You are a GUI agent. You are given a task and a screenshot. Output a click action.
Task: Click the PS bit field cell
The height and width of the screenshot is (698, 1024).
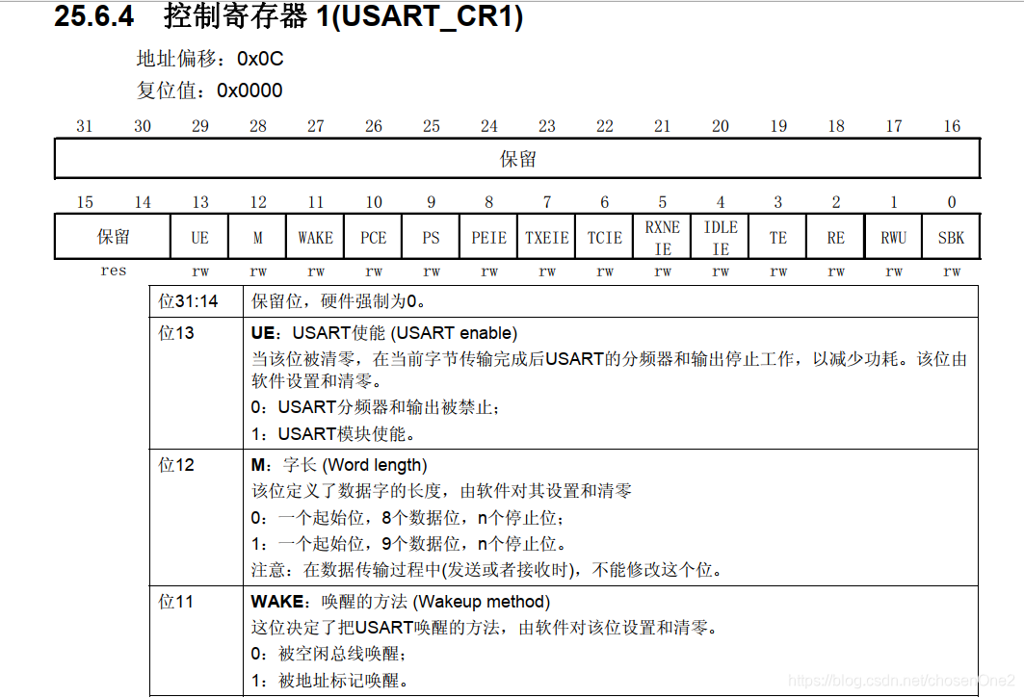[431, 237]
